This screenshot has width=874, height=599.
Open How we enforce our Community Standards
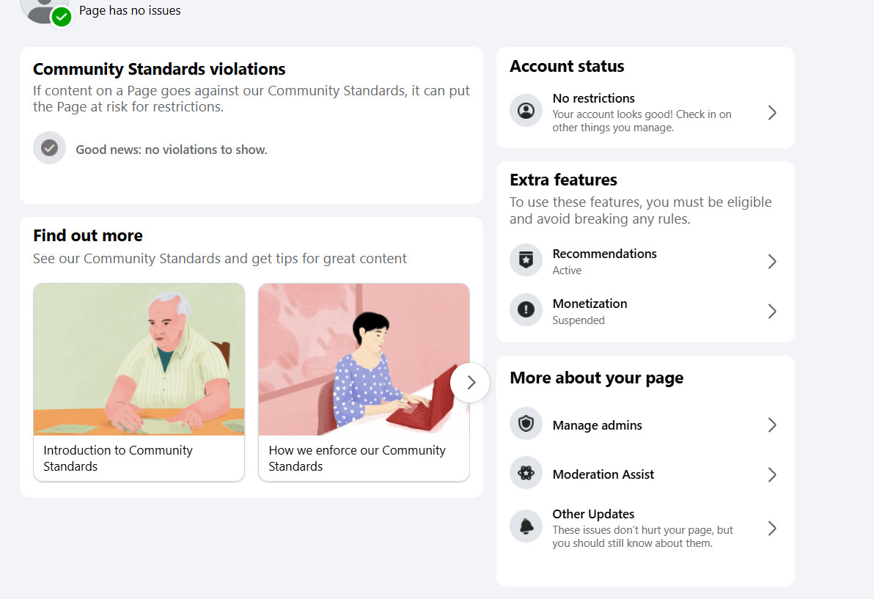364,382
